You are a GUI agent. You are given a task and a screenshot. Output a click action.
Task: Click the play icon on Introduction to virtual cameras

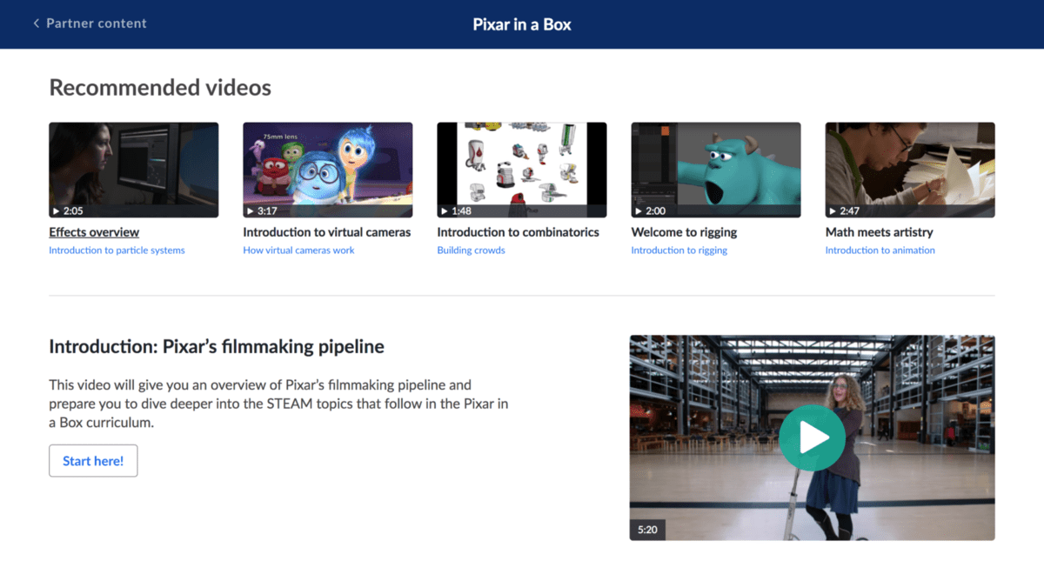click(x=251, y=209)
